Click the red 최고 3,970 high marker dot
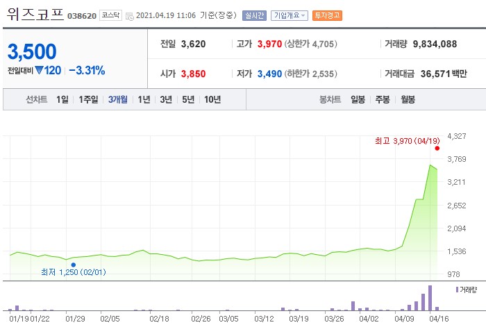Viewport: 486px width, 334px height. tap(437, 148)
